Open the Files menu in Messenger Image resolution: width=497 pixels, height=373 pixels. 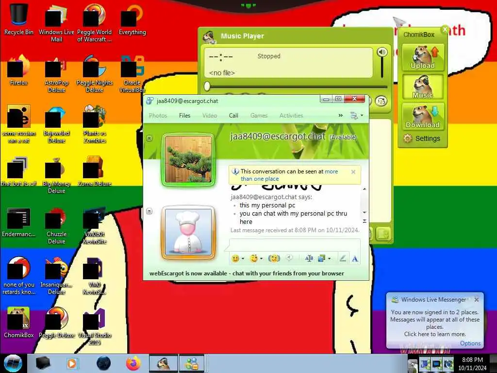[x=184, y=116]
